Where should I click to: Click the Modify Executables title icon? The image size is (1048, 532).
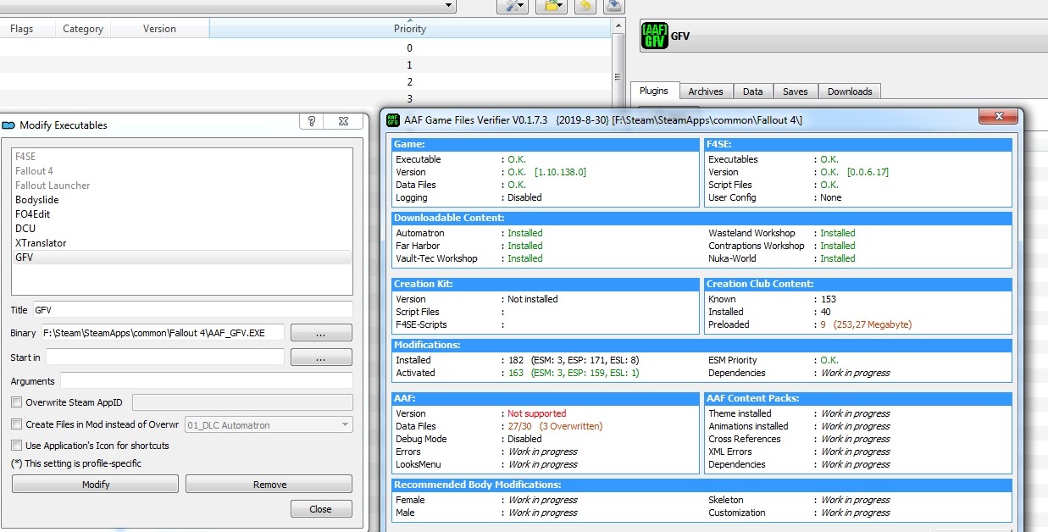tap(8, 125)
